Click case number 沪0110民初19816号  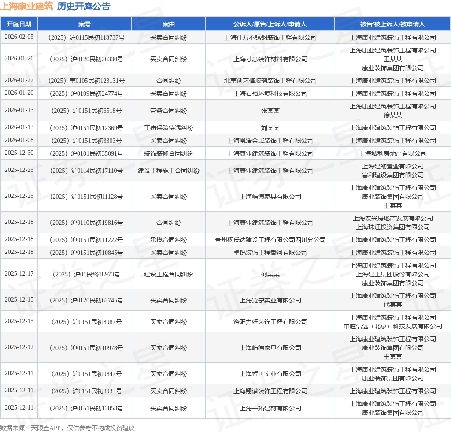pyautogui.click(x=86, y=223)
